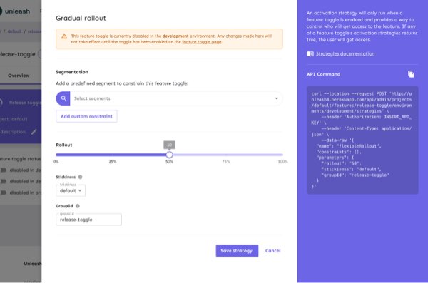Toggle the third disabled environment switch
The width and height of the screenshot is (428, 283).
click(4, 192)
